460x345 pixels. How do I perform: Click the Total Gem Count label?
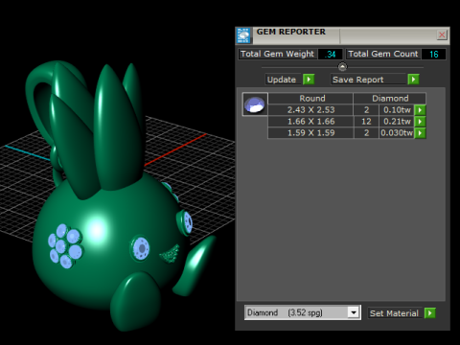383,54
